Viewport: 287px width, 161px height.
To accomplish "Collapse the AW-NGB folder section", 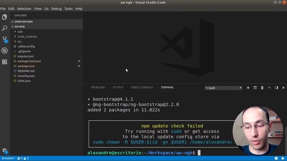I will tap(47, 27).
